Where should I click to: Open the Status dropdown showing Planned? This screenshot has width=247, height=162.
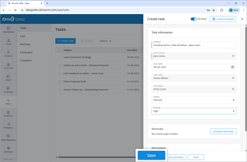[194, 100]
